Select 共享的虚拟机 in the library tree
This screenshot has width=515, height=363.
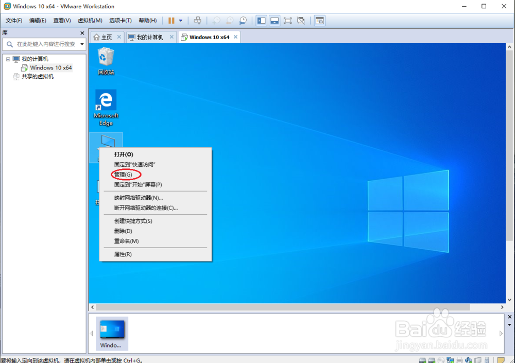(38, 77)
